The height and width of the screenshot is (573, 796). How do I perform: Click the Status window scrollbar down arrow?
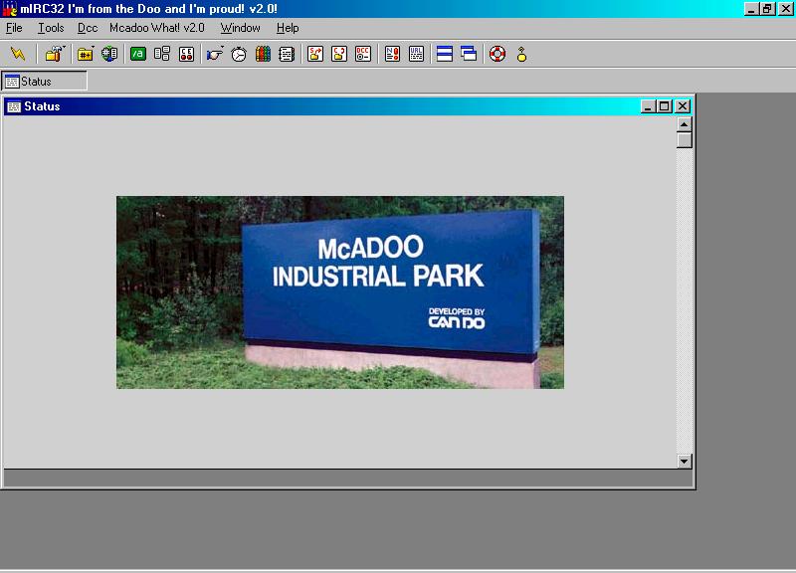coord(684,461)
